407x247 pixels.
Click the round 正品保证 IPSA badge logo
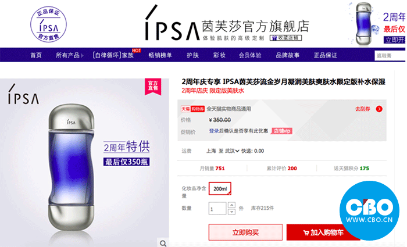[x=48, y=24]
